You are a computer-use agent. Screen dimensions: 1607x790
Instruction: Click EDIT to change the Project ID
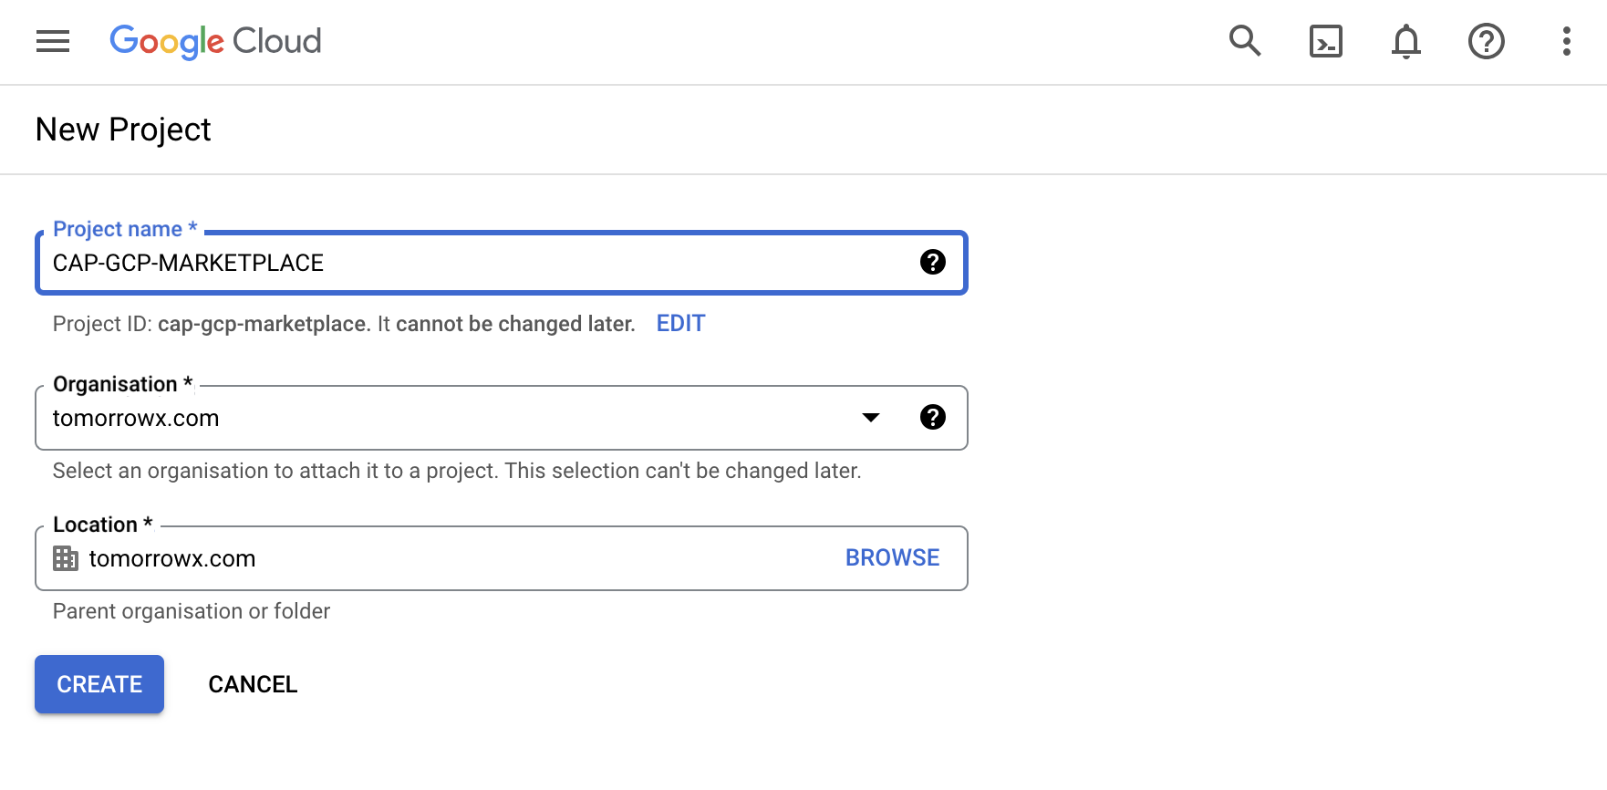tap(680, 324)
